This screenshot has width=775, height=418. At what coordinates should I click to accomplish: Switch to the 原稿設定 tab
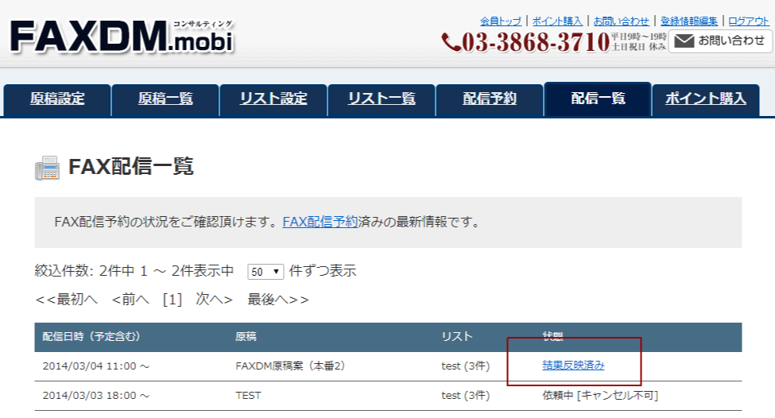coord(57,99)
